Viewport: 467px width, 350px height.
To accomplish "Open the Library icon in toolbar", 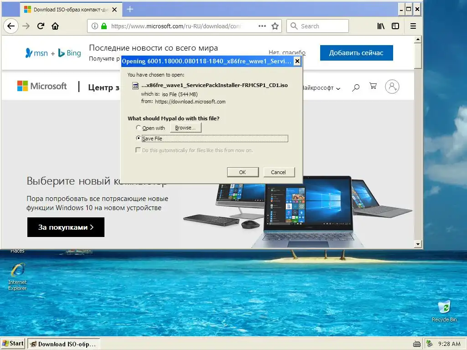I will 381,26.
